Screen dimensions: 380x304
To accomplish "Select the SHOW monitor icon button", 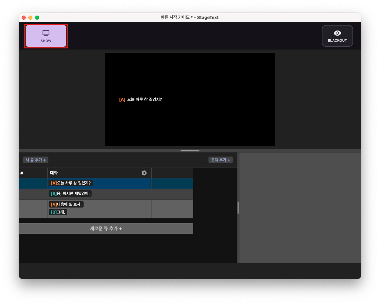I will pos(46,33).
